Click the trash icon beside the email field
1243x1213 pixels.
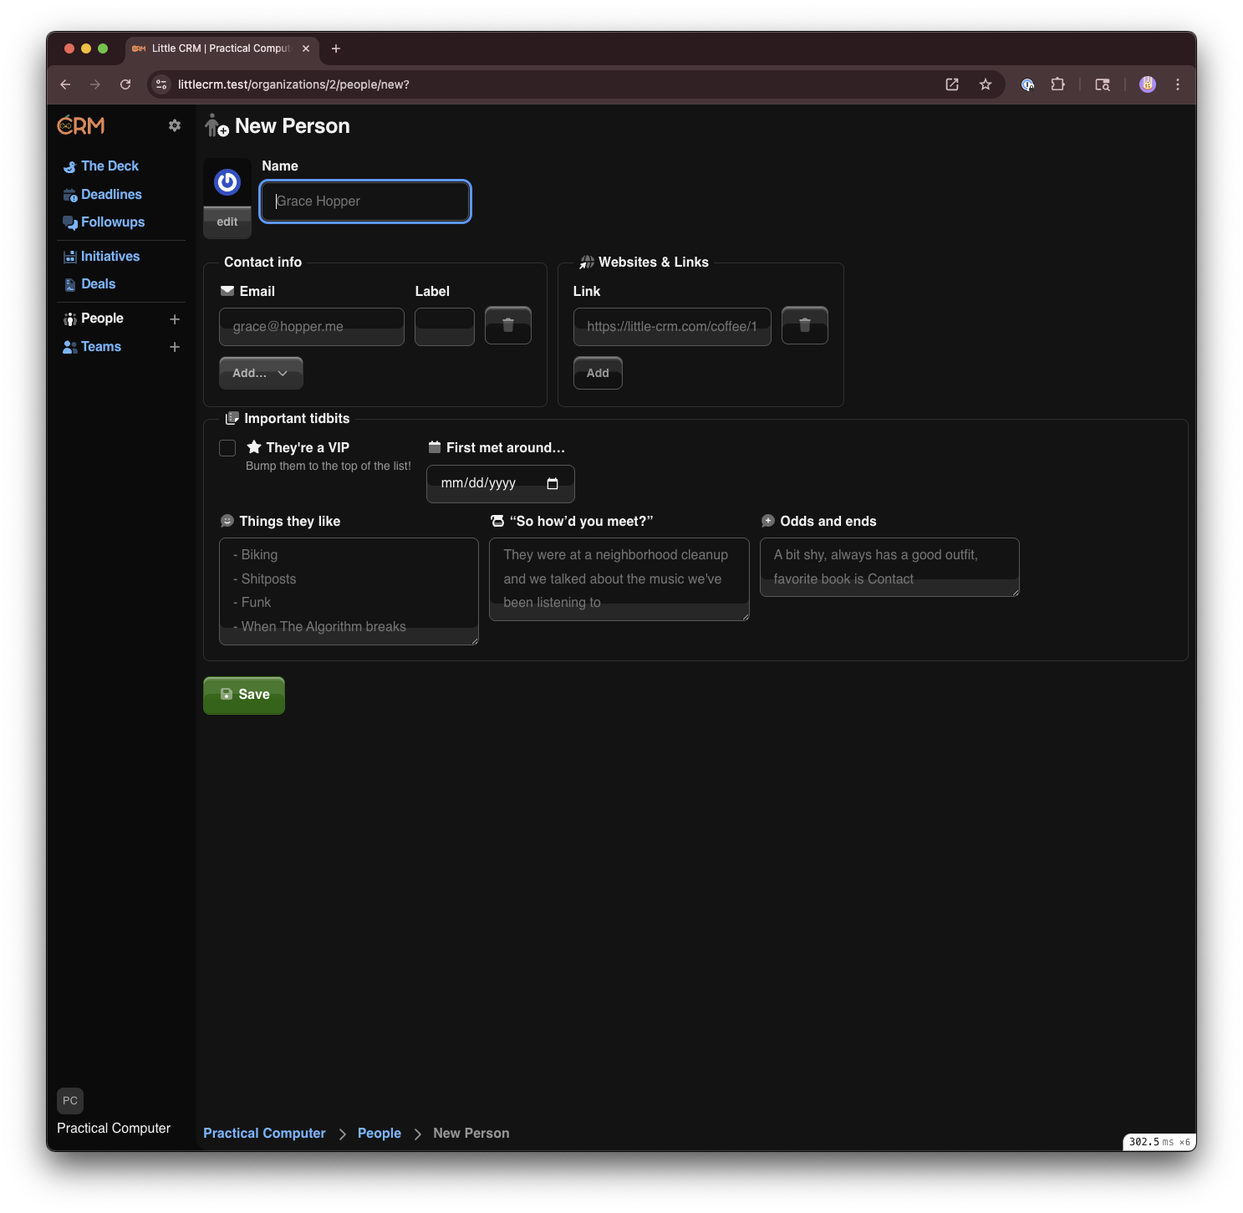click(507, 325)
